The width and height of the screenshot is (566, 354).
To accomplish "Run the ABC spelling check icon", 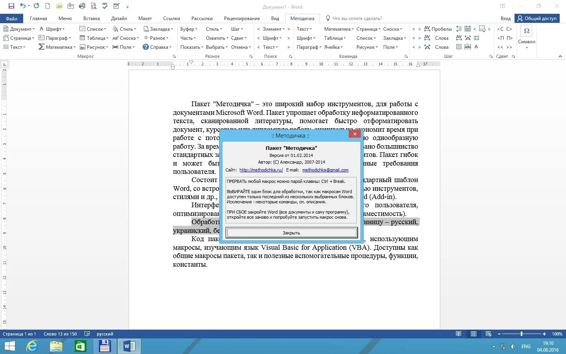I will tap(105, 6).
